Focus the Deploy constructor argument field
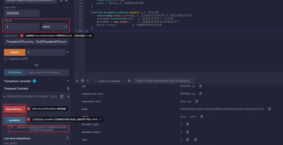The width and height of the screenshot is (283, 145). 45,52
